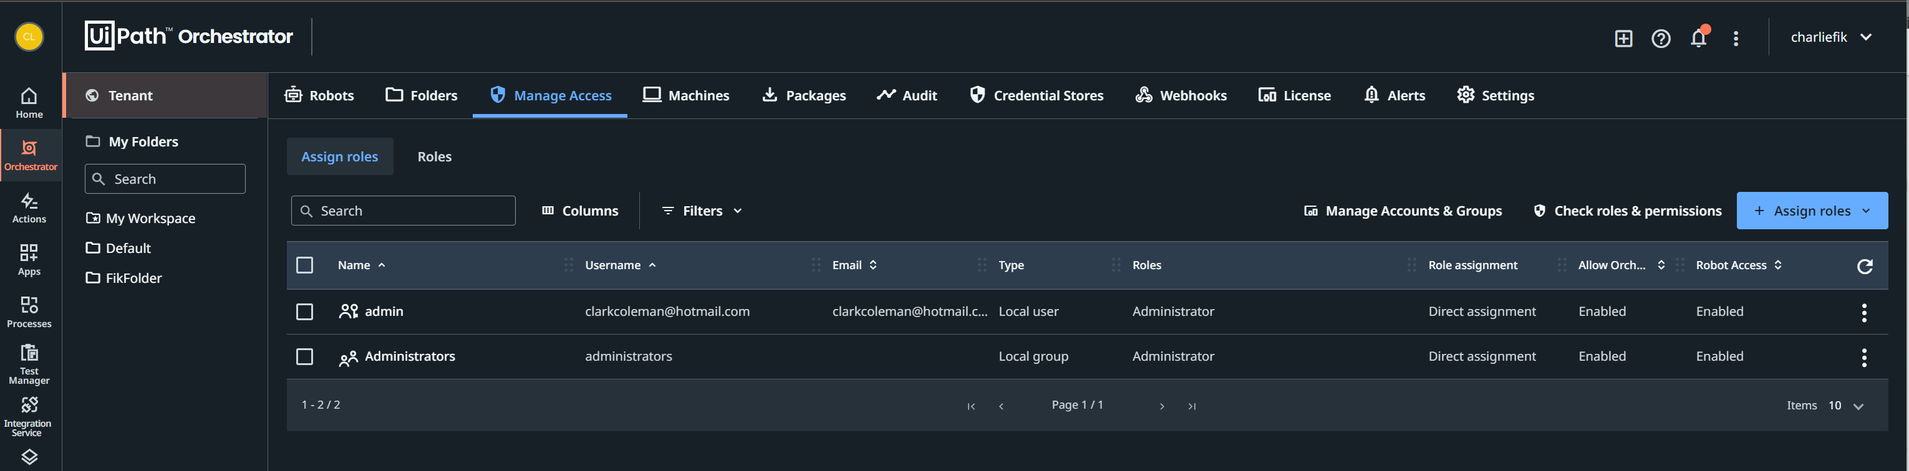
Task: Open the charliefik user menu
Action: click(1830, 37)
